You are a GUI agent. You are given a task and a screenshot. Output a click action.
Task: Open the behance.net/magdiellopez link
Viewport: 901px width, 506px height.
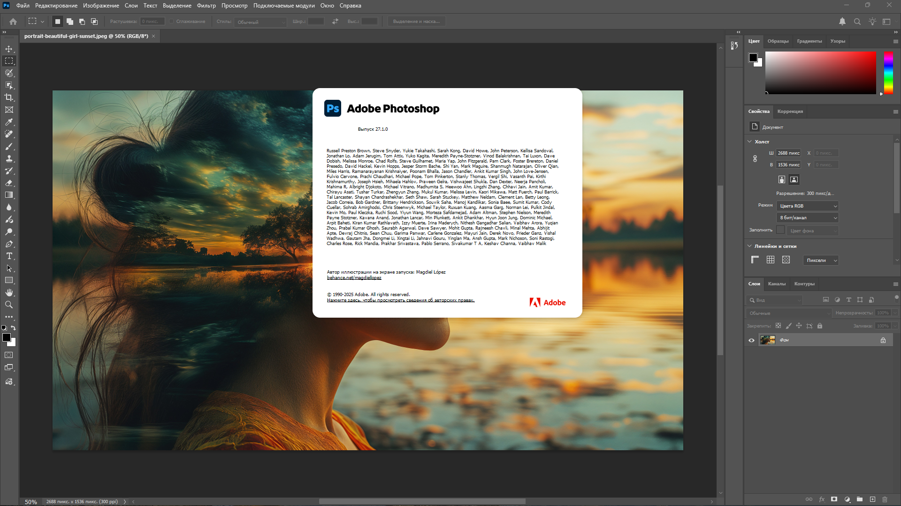point(354,278)
